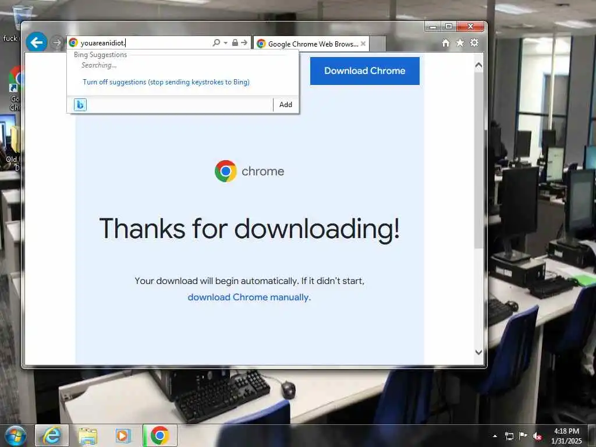Viewport: 596px width, 447px height.
Task: Click the page scrollbar down arrow
Action: [479, 352]
